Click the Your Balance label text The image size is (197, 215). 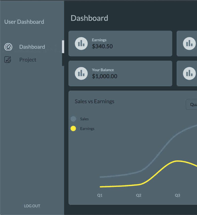point(103,70)
